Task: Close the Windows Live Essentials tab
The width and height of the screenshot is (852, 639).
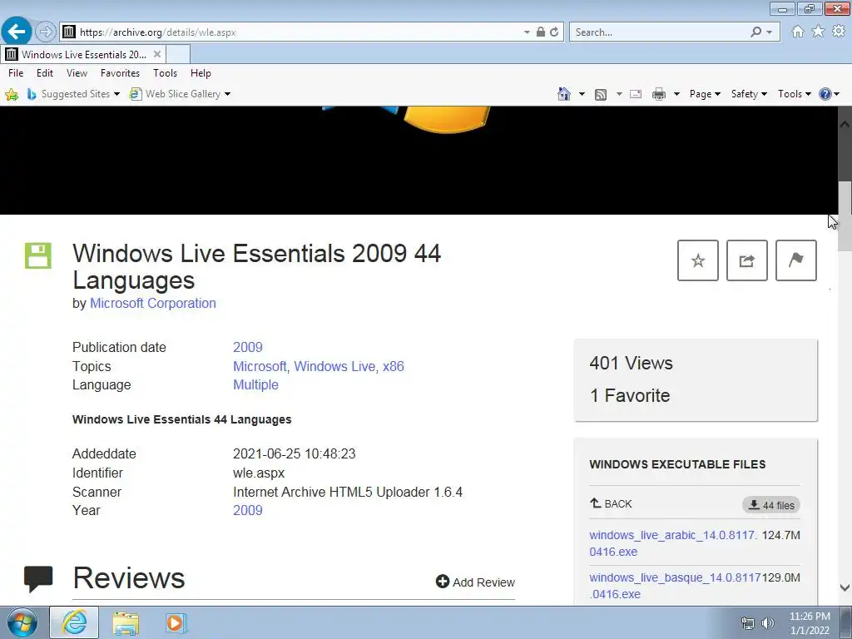Action: pos(157,54)
